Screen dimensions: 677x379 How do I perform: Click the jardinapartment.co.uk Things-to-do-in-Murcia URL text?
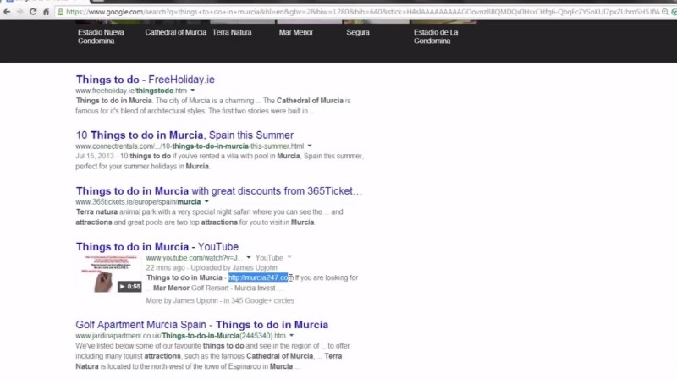(180, 335)
